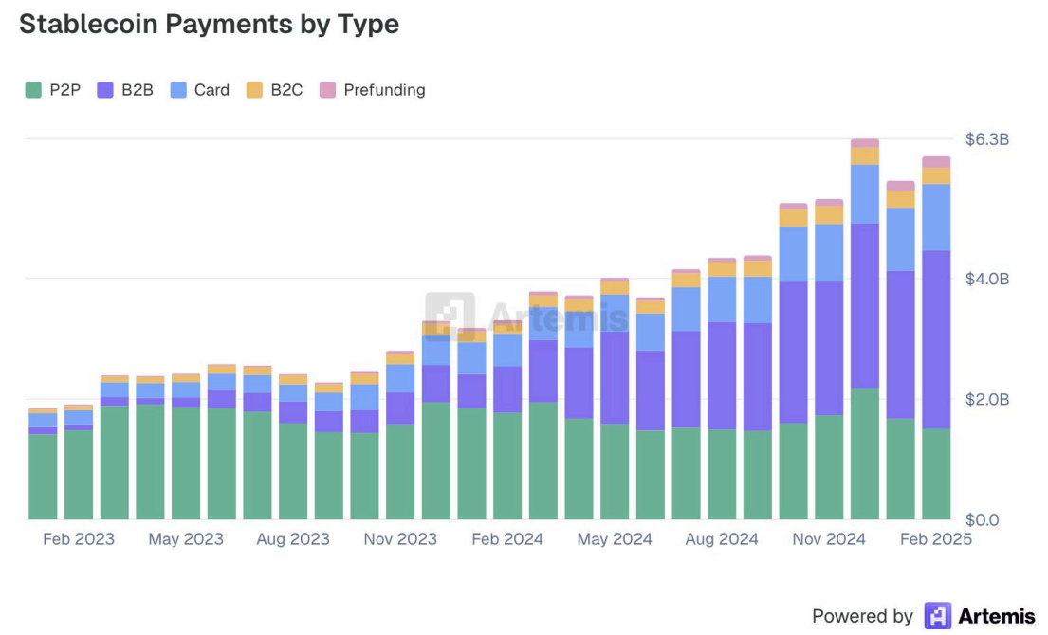
Task: Select the chart title Stablecoin Payments by Type
Action: [x=209, y=24]
